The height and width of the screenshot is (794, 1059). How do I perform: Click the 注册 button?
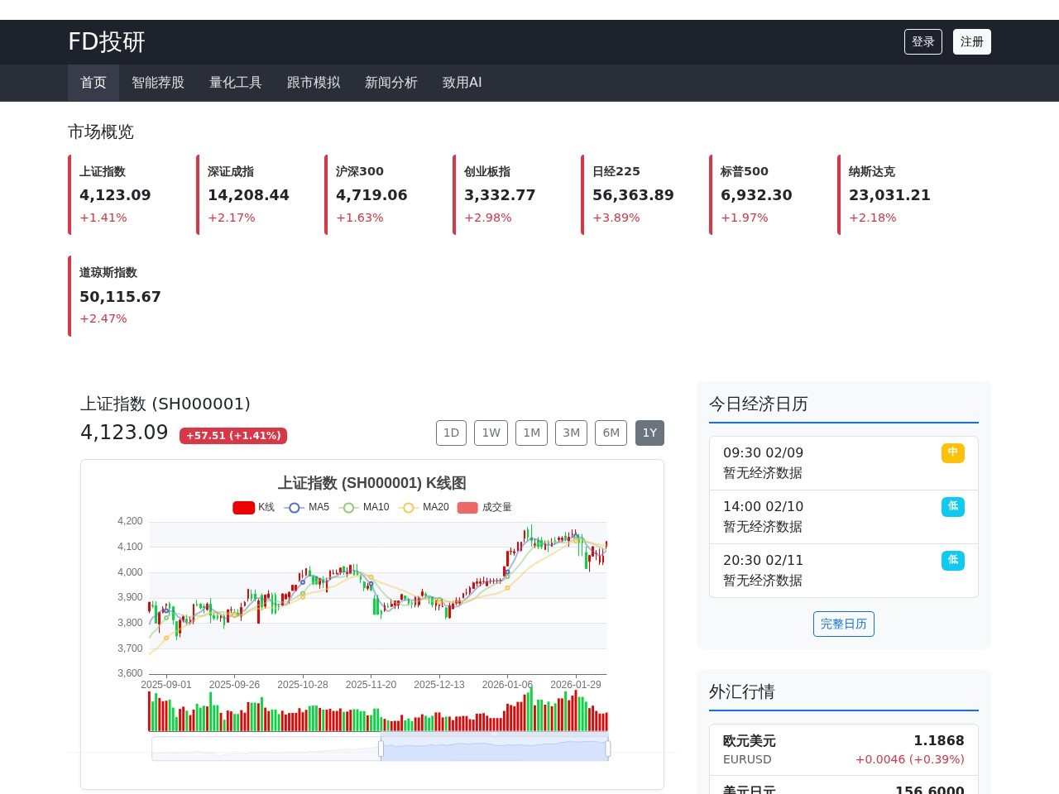coord(972,42)
